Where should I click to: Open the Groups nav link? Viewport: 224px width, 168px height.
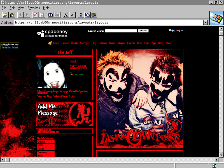[121, 43]
